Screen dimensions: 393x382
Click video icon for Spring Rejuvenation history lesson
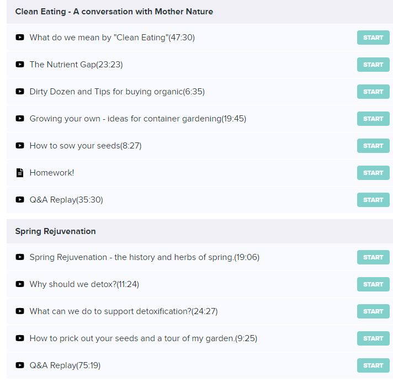pos(20,257)
